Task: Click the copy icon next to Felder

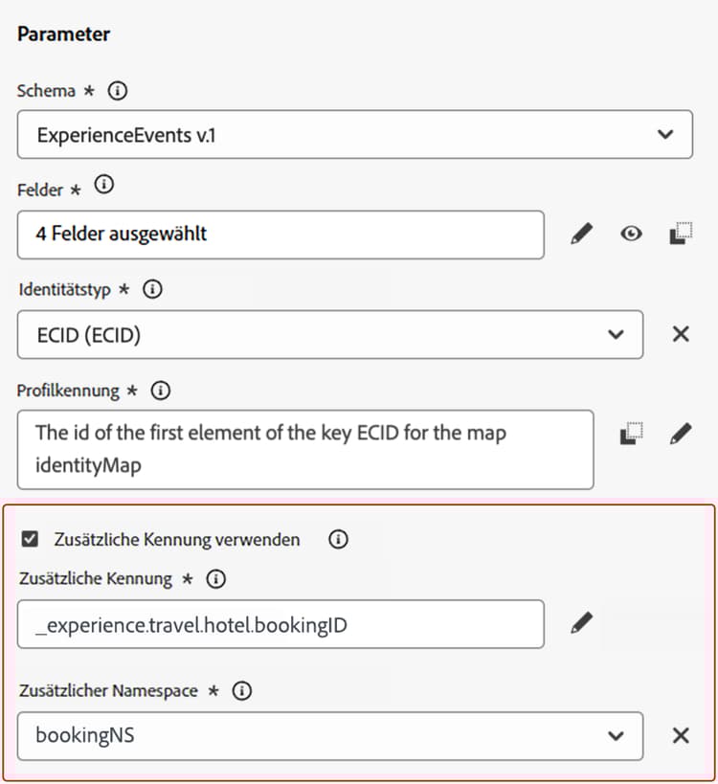Action: coord(681,234)
